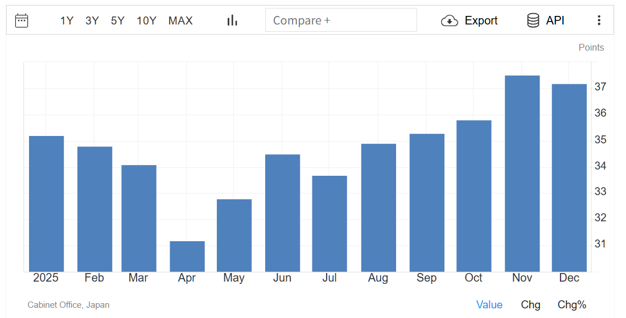
Task: Select the 1Y time range
Action: (x=67, y=20)
